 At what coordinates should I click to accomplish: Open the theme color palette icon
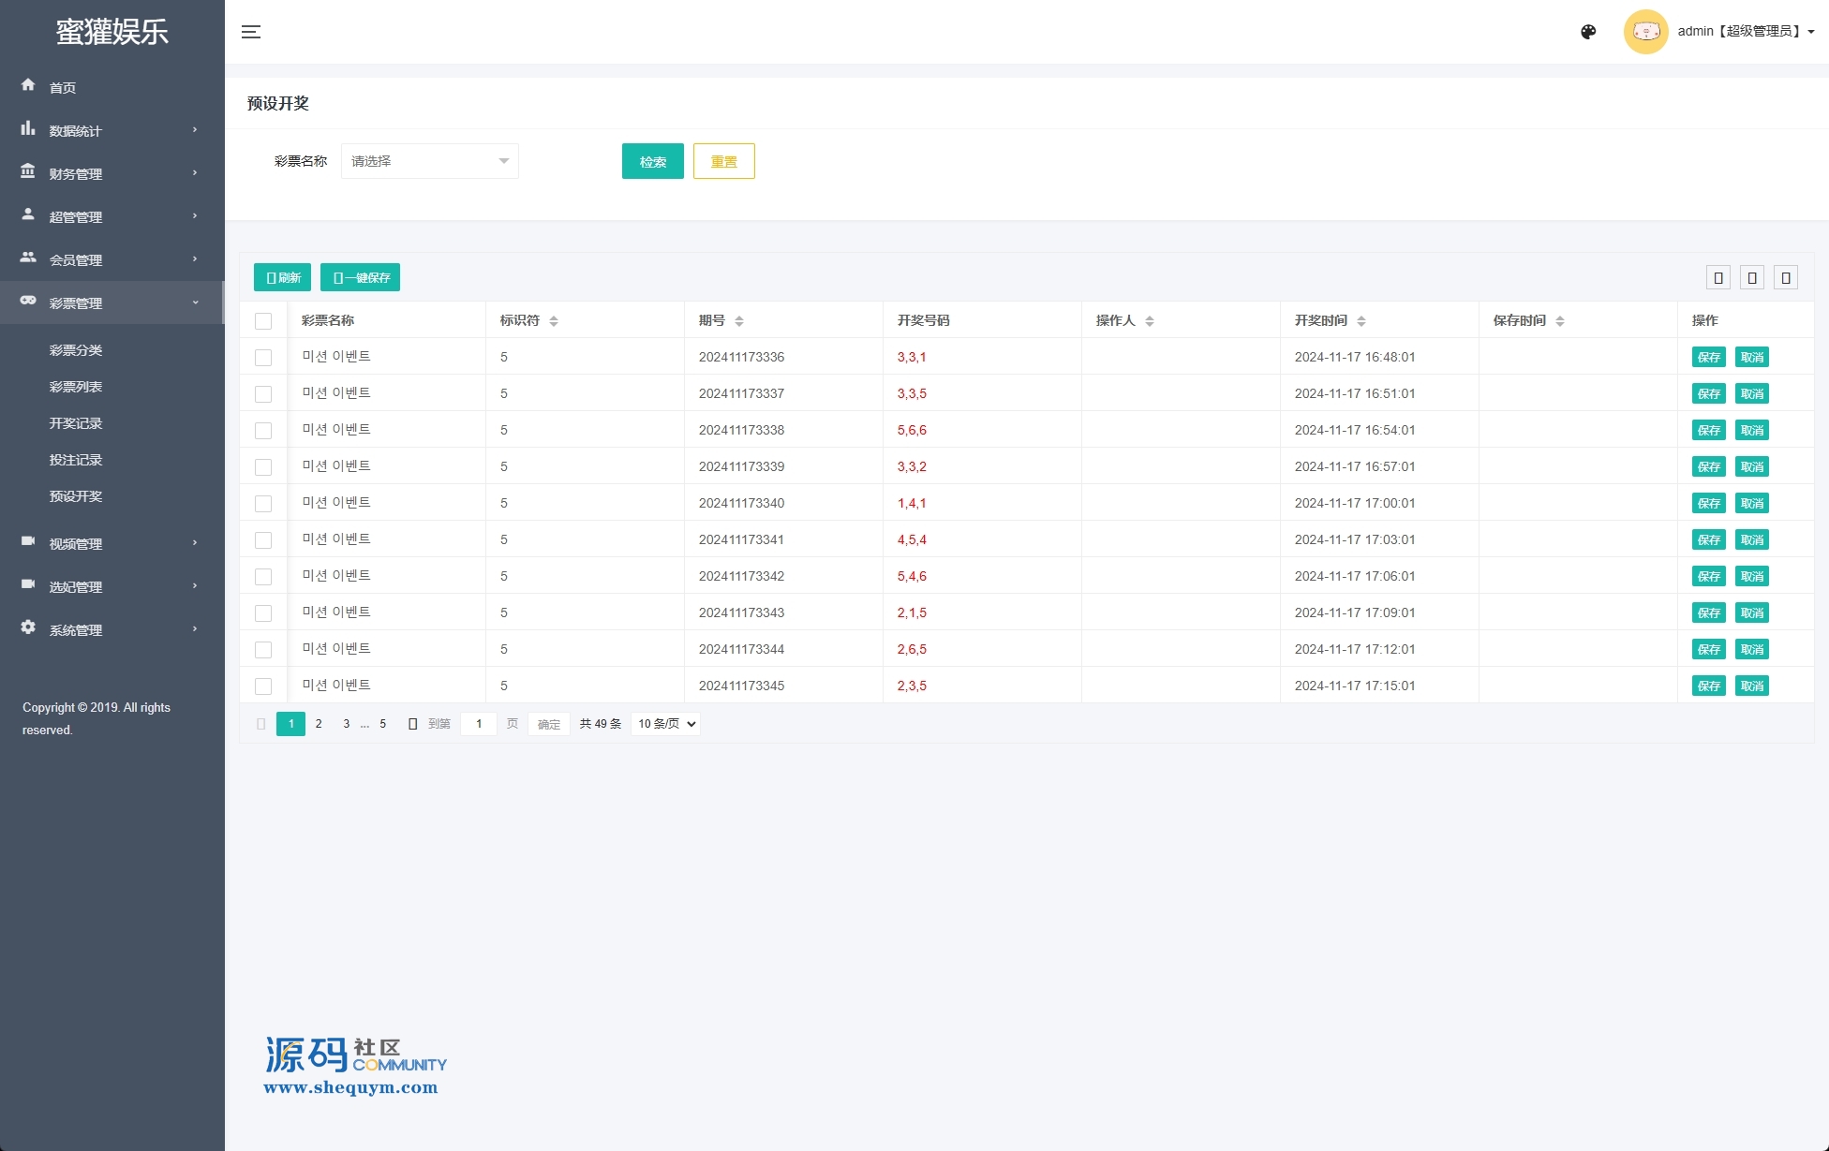[1588, 32]
